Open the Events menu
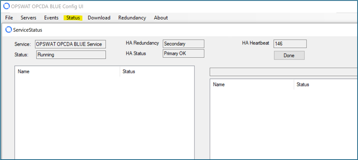Image resolution: width=358 pixels, height=160 pixels. point(51,18)
